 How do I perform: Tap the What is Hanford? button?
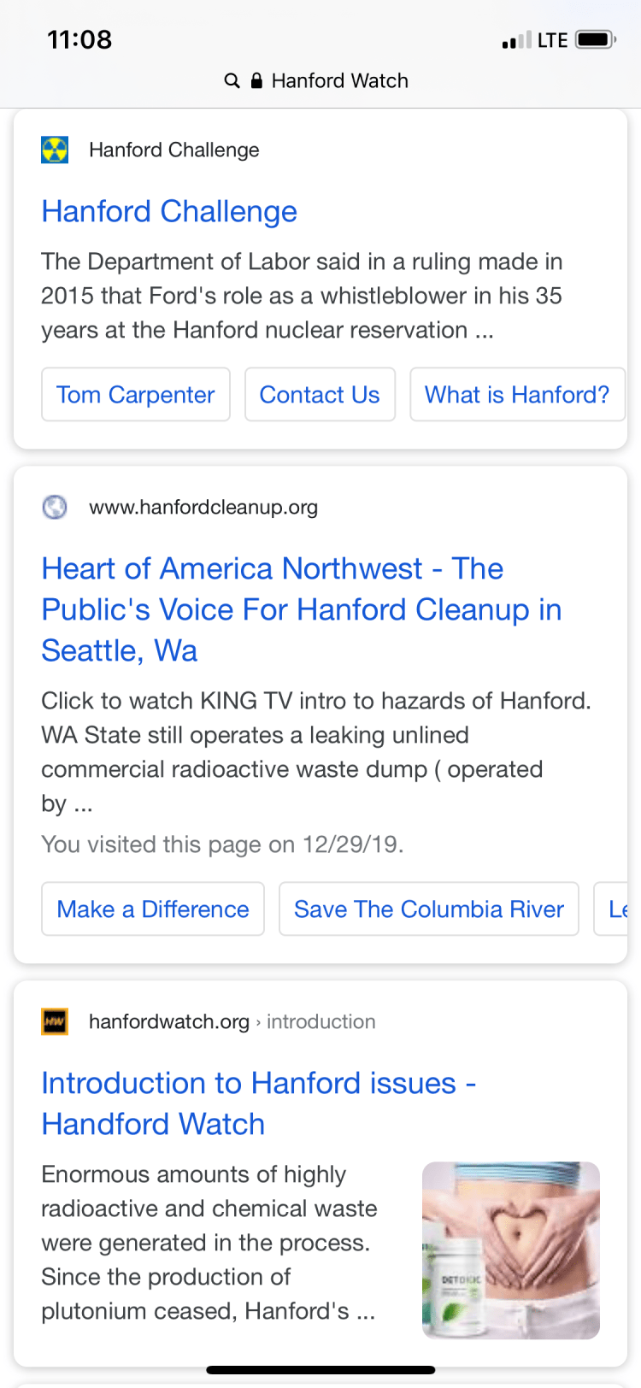(x=517, y=395)
